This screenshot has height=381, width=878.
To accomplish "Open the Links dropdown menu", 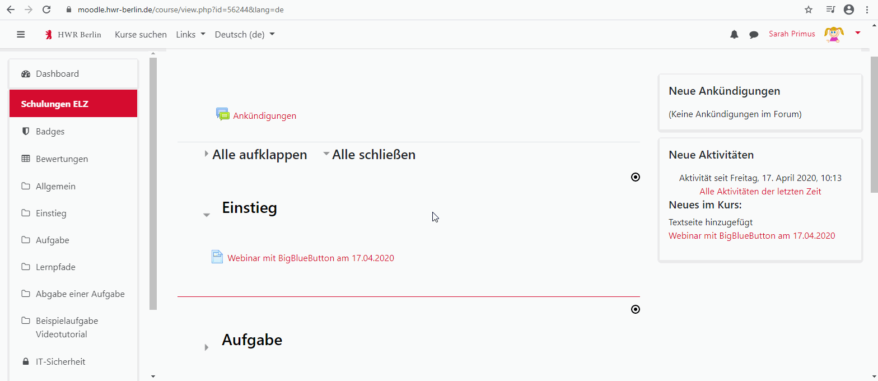I will (x=190, y=34).
